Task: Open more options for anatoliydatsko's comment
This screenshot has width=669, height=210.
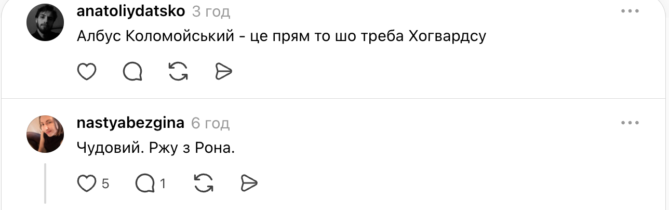Action: (630, 11)
